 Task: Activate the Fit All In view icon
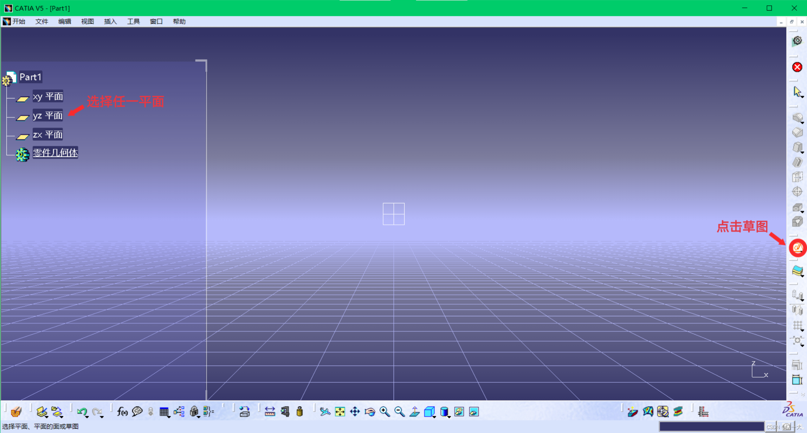pyautogui.click(x=340, y=412)
